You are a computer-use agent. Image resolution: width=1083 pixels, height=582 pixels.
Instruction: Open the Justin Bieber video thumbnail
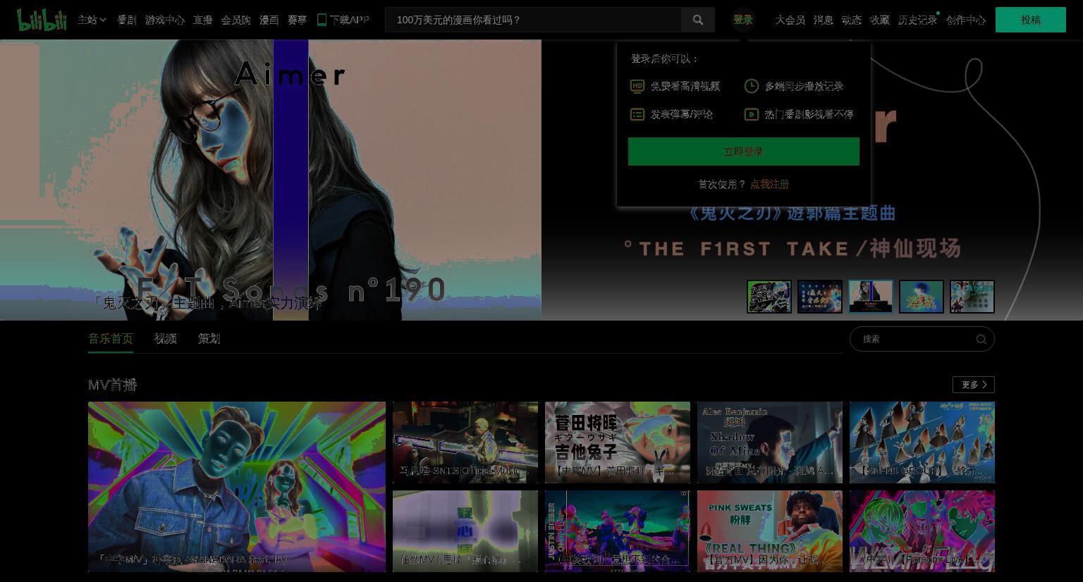click(618, 531)
